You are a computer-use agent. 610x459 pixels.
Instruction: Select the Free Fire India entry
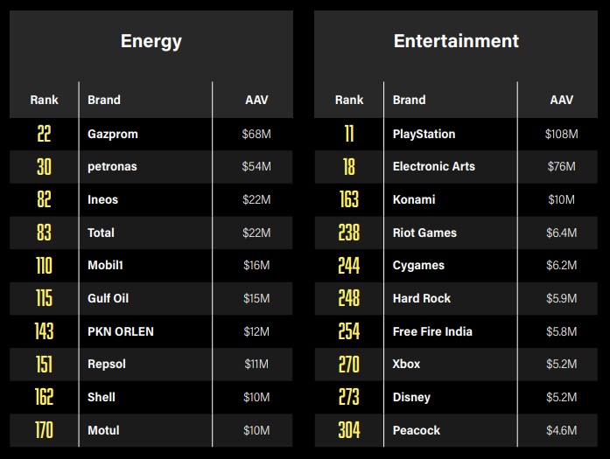click(432, 331)
